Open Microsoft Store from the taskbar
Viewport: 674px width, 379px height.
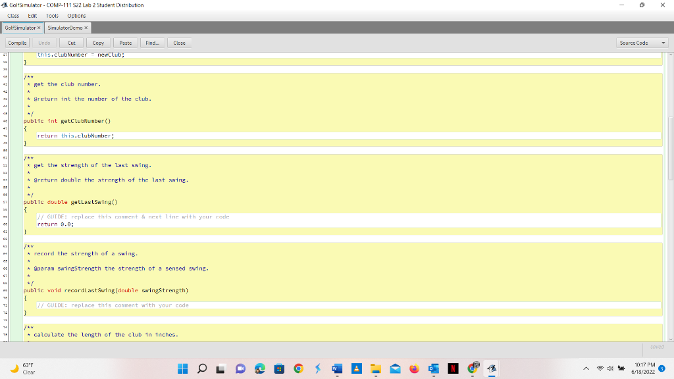click(279, 368)
